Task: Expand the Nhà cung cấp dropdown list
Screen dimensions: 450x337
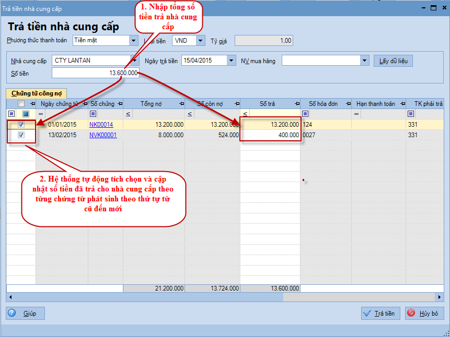Action: (x=134, y=61)
